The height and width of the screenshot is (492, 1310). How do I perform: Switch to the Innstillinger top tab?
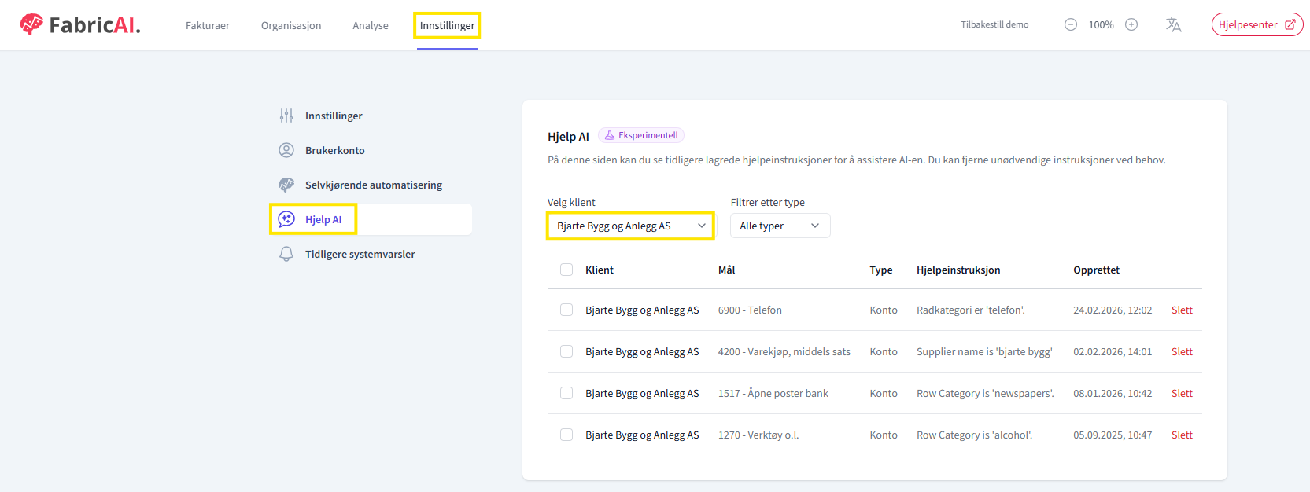447,25
